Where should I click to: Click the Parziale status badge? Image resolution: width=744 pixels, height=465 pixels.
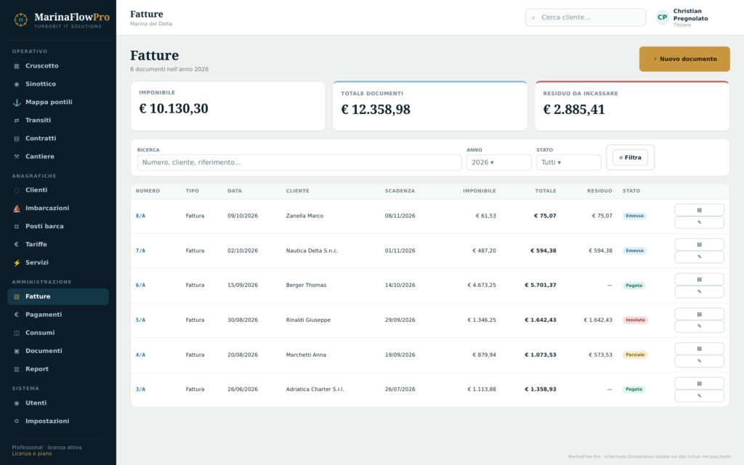(x=635, y=355)
